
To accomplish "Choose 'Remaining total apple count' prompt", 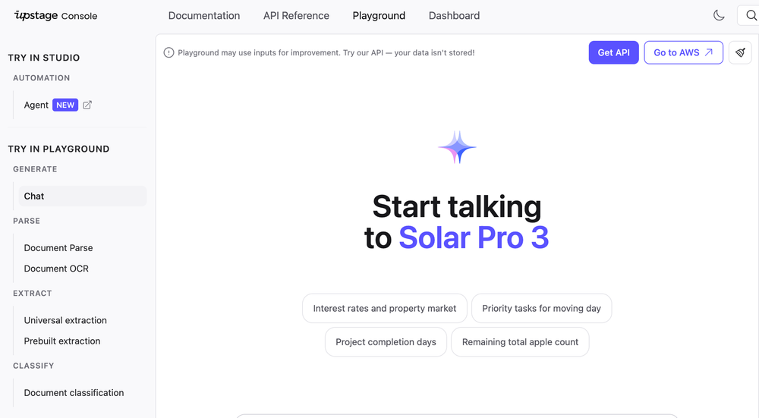I will (520, 342).
